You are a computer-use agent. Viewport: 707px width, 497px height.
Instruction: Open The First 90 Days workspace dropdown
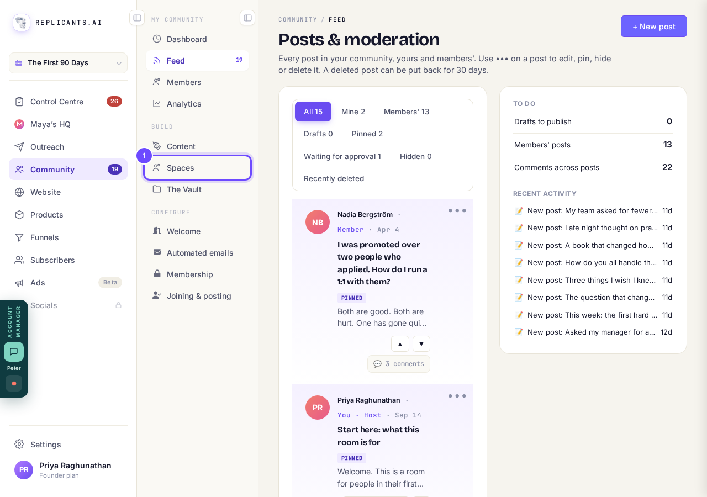pyautogui.click(x=68, y=63)
